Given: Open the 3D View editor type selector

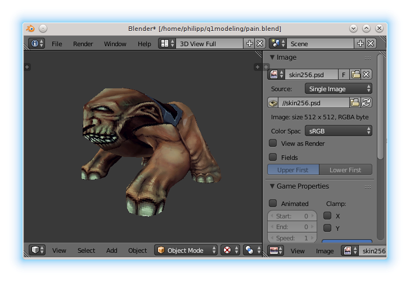Looking at the screenshot, I should 37,250.
